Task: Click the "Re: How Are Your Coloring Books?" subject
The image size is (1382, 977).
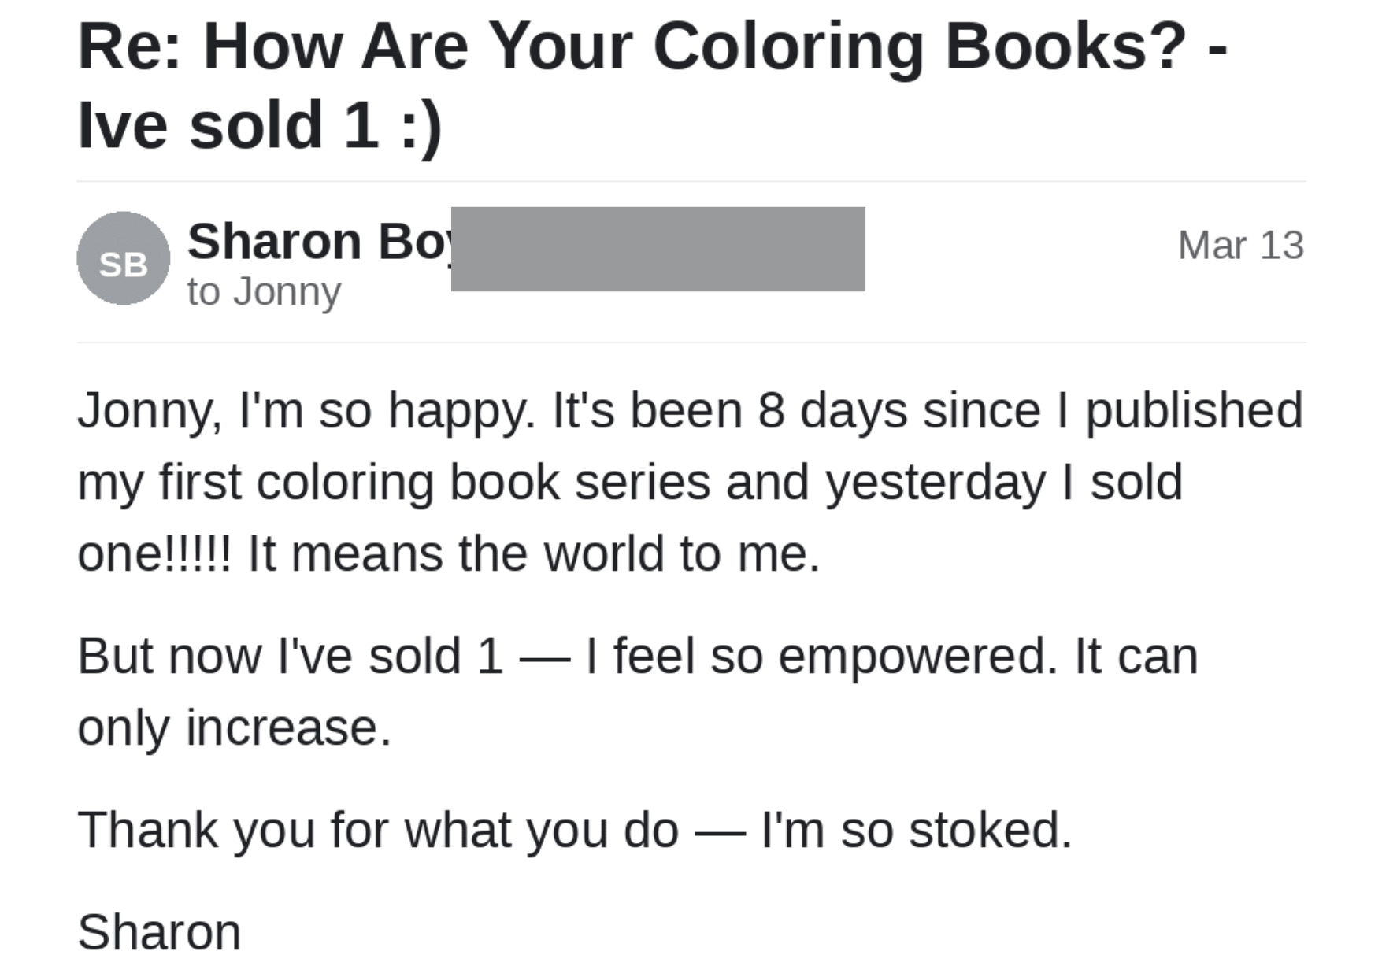Action: 631,46
